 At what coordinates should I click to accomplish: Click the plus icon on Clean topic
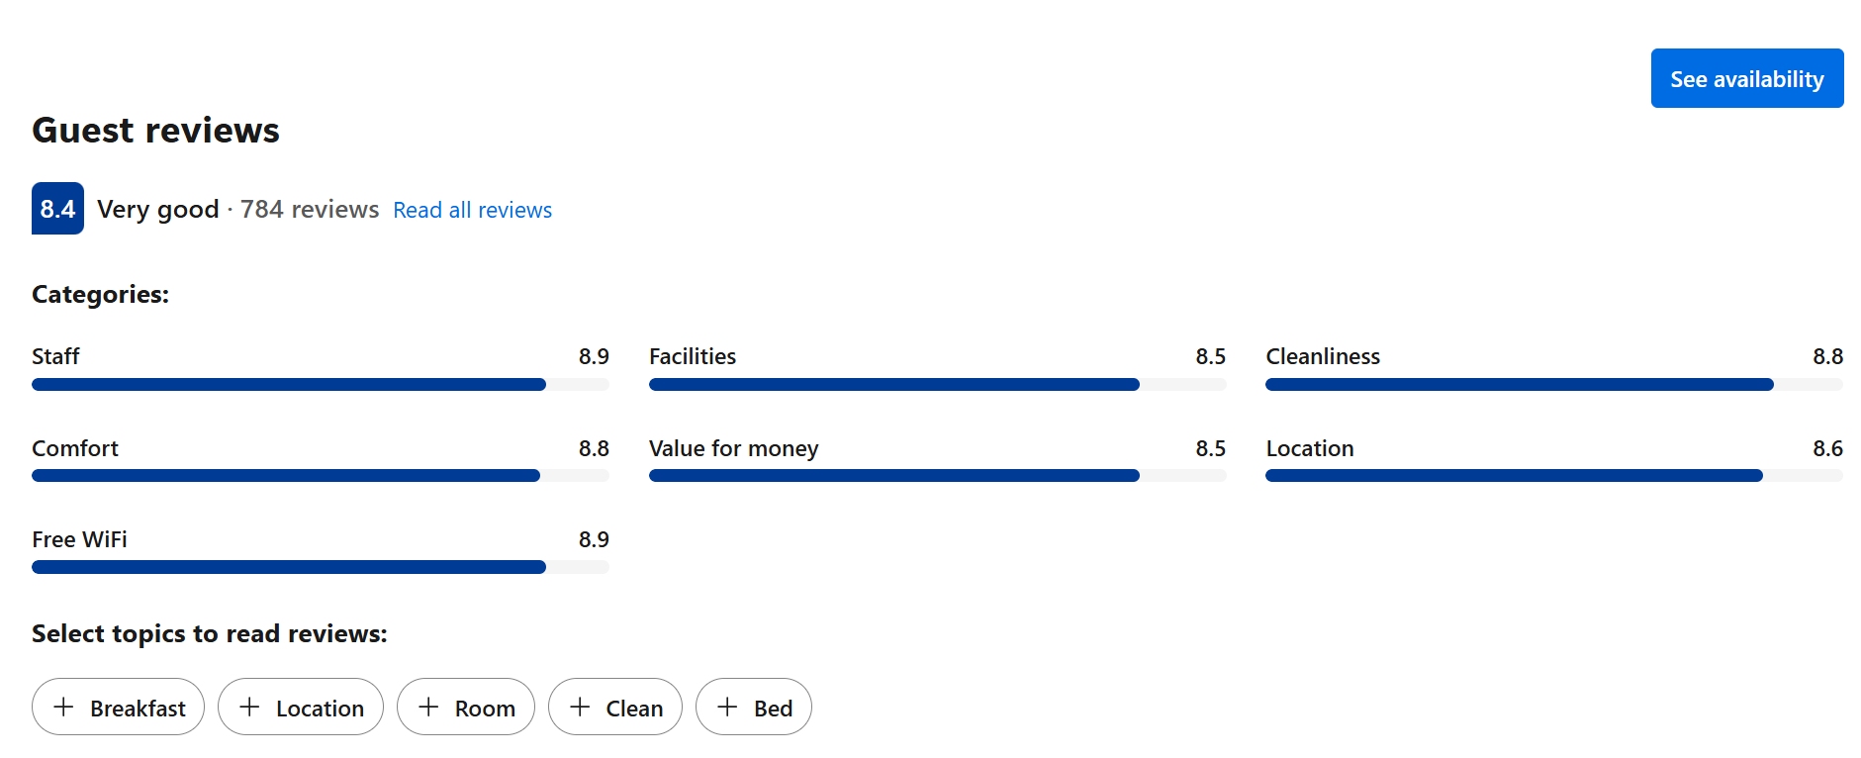click(x=580, y=707)
